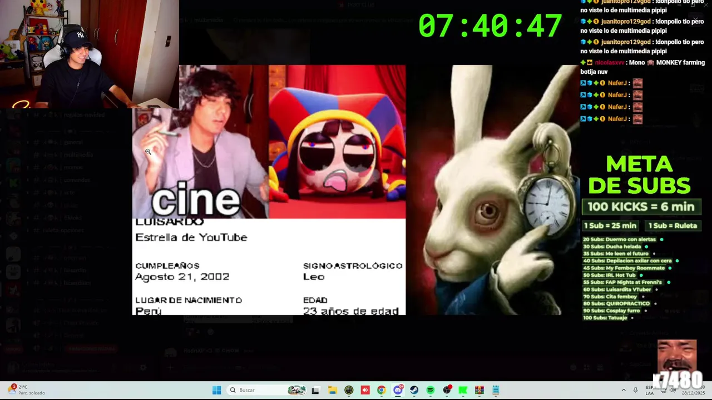Open File Explorer from the taskbar
Image resolution: width=712 pixels, height=400 pixels.
332,390
